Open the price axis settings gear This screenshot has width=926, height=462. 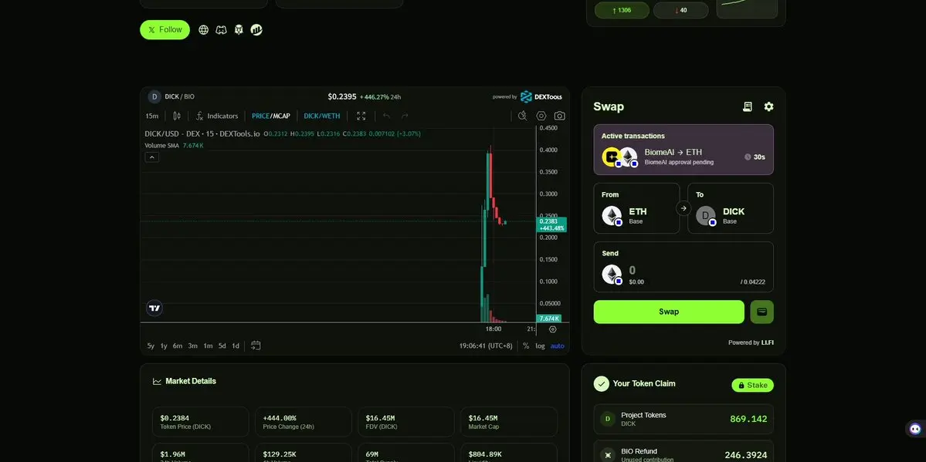(553, 329)
